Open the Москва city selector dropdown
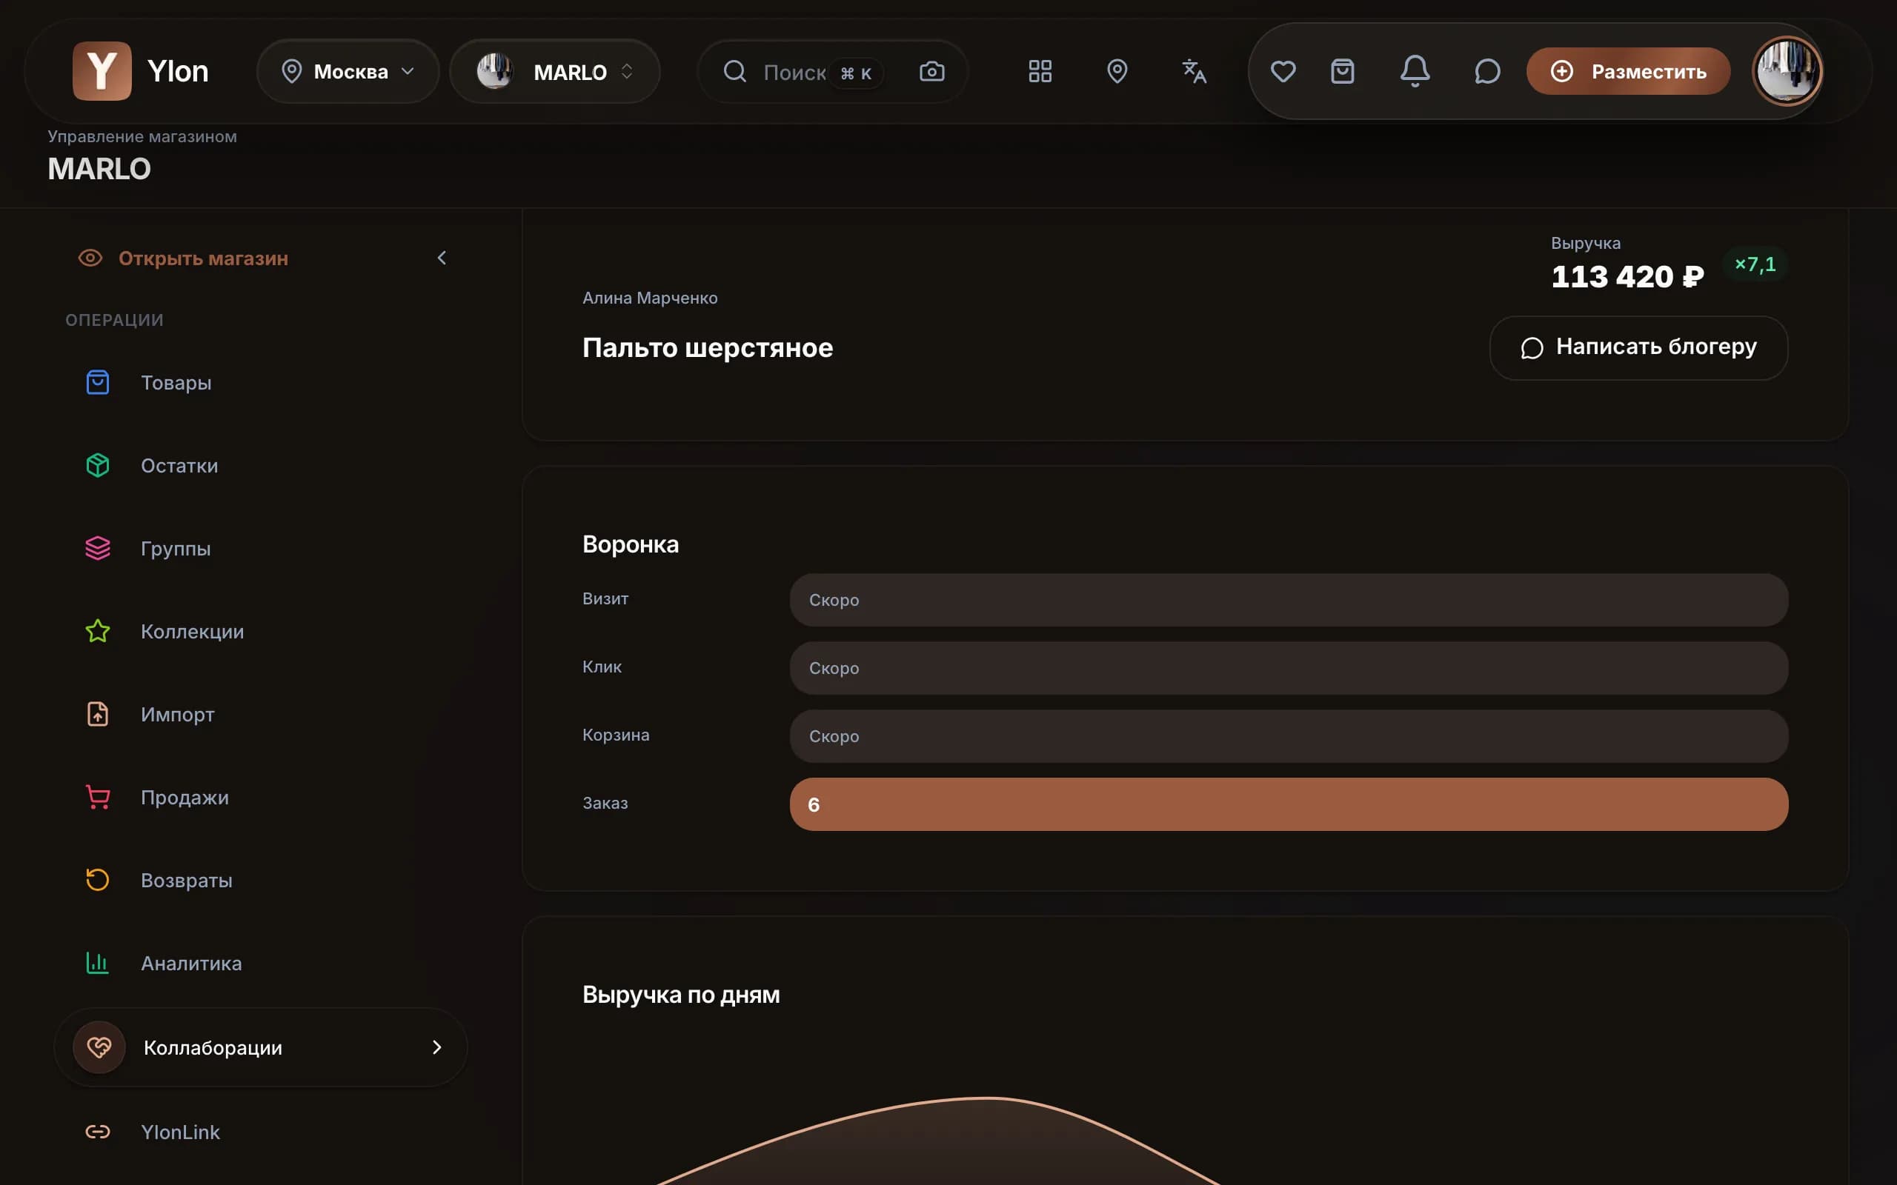Image resolution: width=1897 pixels, height=1185 pixels. [x=348, y=71]
